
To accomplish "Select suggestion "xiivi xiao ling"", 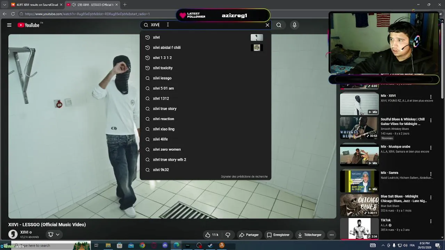I will (x=205, y=129).
